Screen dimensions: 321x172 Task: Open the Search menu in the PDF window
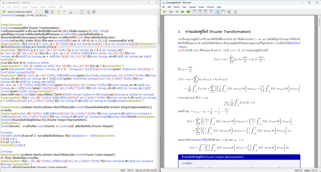tap(177, 7)
